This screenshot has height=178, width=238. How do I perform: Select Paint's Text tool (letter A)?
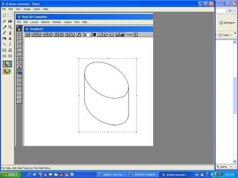click(x=10, y=39)
